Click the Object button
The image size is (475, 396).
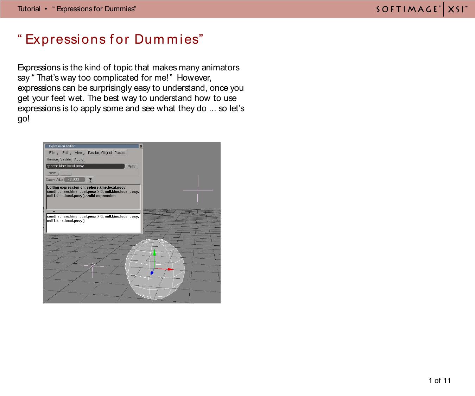pos(107,153)
